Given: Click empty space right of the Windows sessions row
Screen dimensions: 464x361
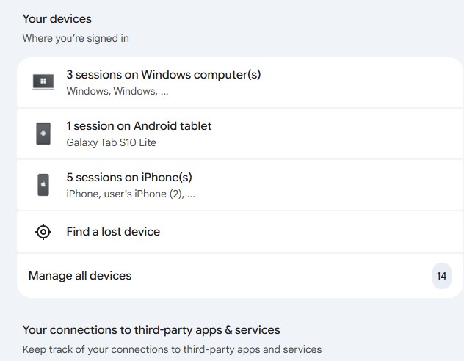Looking at the screenshot, I should (367, 82).
